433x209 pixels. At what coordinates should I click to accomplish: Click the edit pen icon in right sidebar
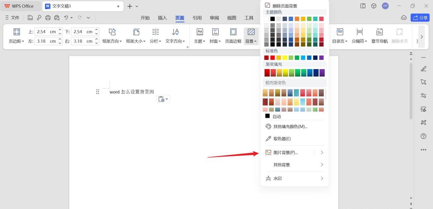(423, 69)
